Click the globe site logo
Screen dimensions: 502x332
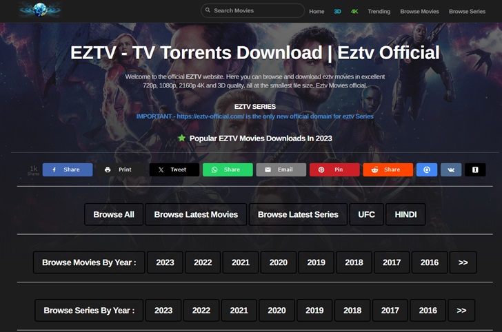tap(40, 10)
